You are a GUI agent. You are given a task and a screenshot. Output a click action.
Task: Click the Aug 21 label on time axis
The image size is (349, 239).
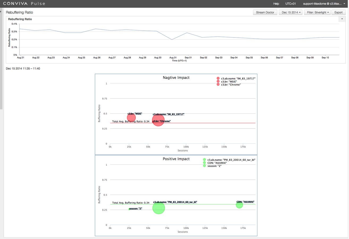coord(21,57)
